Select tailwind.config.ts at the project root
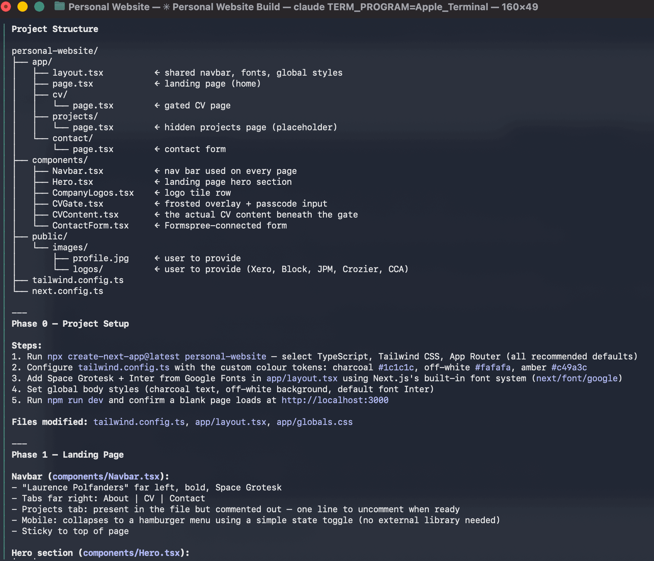Image resolution: width=654 pixels, height=561 pixels. 77,280
